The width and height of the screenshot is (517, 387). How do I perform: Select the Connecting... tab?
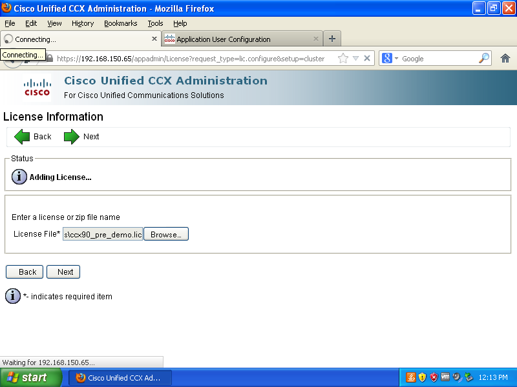[x=81, y=39]
